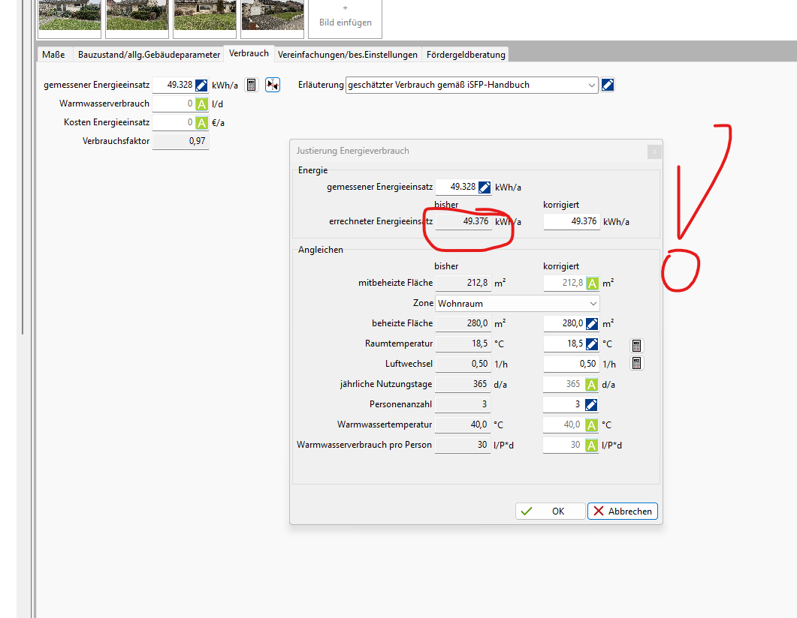Click pencil icon next to Erläuterung dropdown
The image size is (797, 618).
pos(608,85)
